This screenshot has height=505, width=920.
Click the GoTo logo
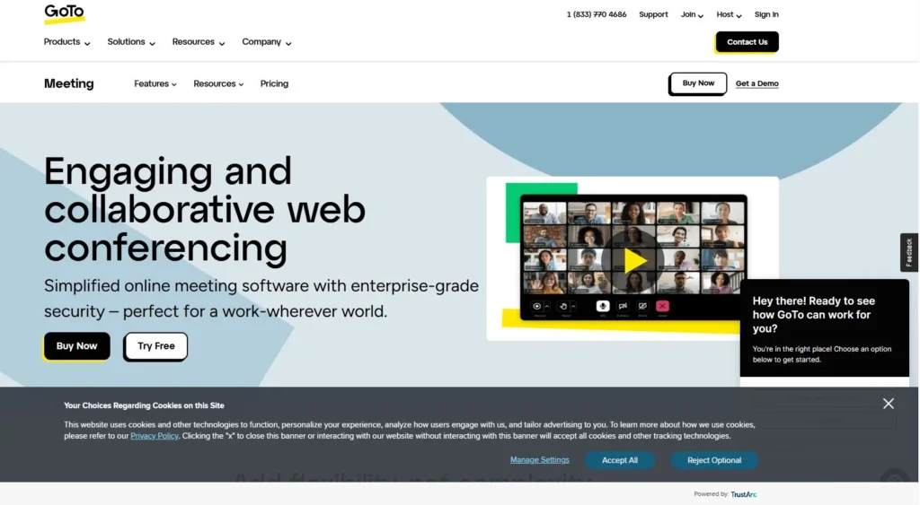65,13
